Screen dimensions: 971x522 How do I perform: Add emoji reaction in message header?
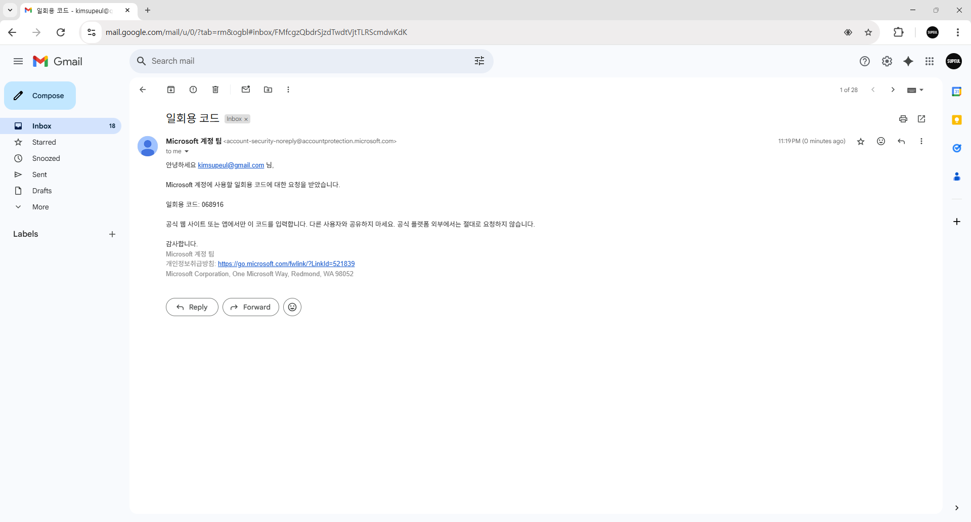coord(881,141)
